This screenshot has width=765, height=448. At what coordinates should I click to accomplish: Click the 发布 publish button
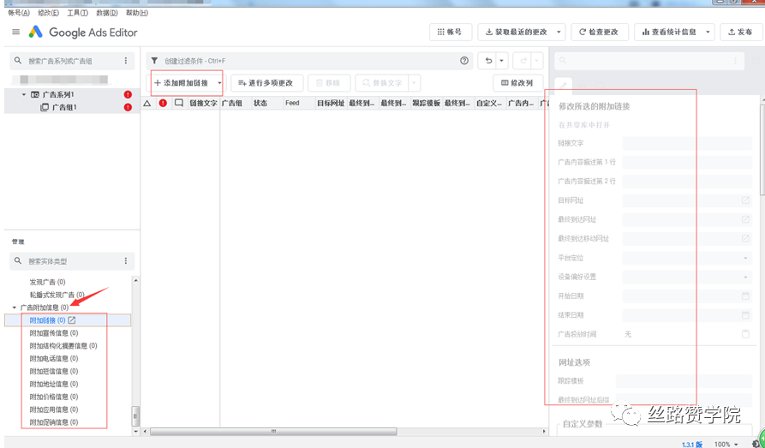[740, 33]
